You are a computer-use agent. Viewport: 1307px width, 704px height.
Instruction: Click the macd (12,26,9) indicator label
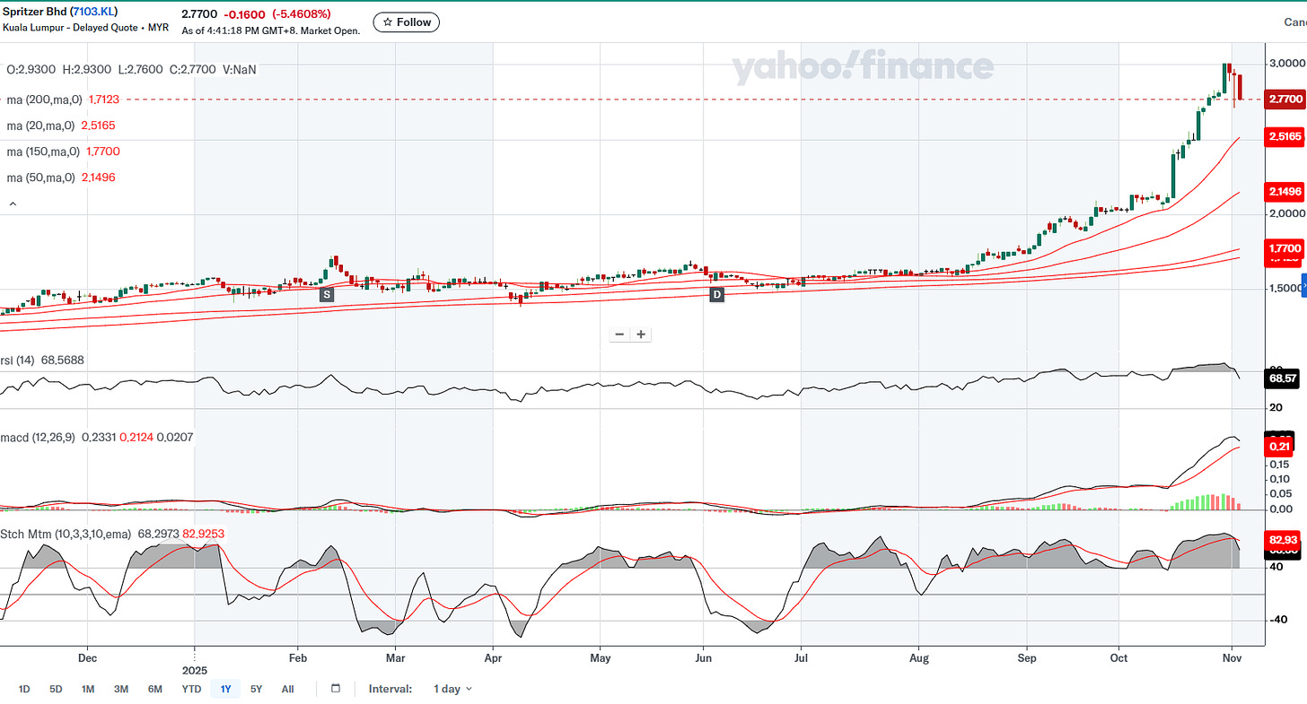[37, 437]
